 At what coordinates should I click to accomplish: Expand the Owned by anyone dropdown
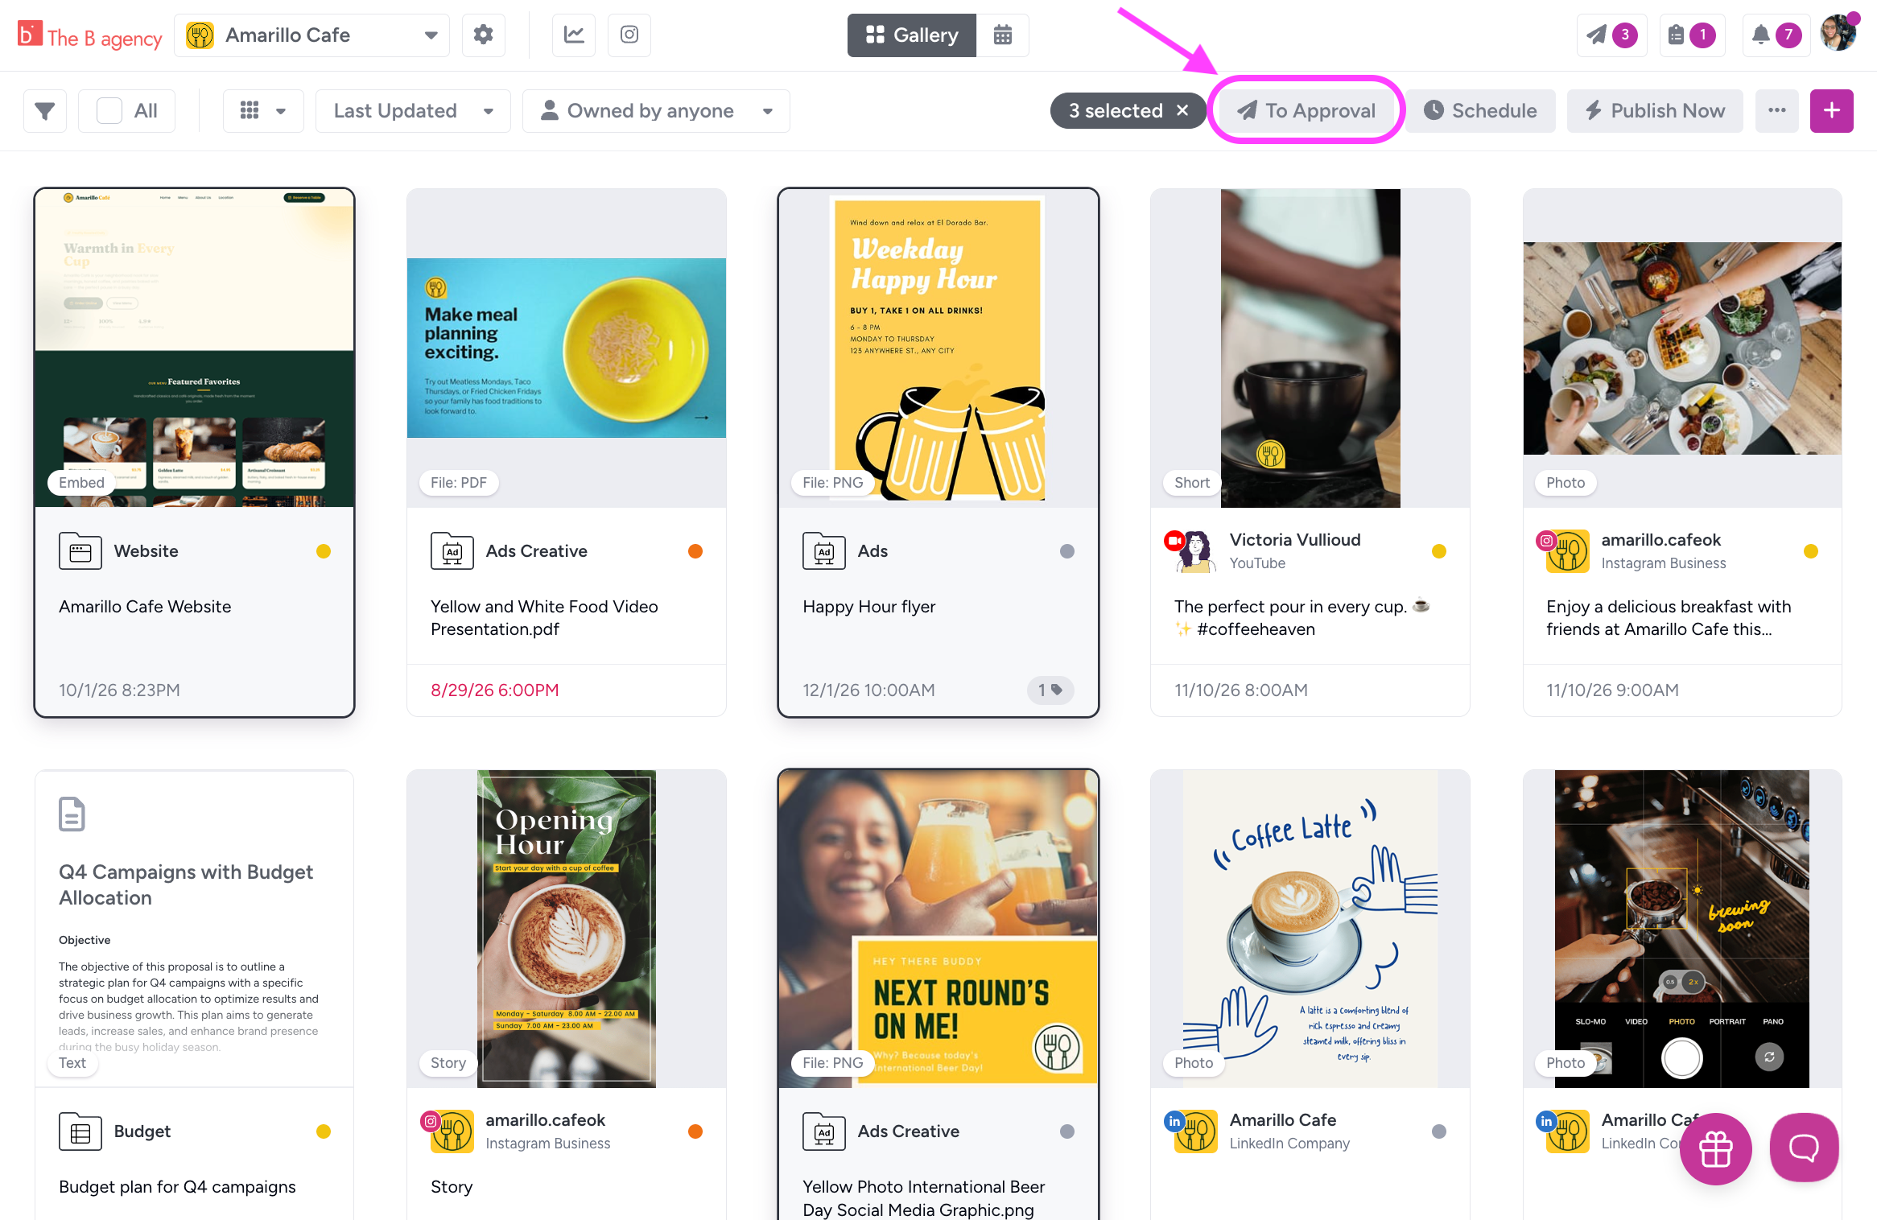656,111
